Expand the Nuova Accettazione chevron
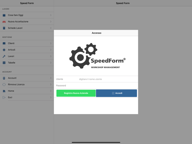 point(51,22)
